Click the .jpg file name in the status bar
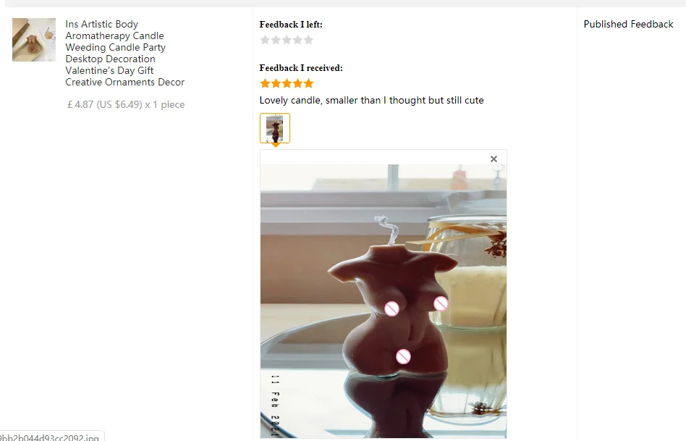Image resolution: width=686 pixels, height=441 pixels. pos(49,437)
